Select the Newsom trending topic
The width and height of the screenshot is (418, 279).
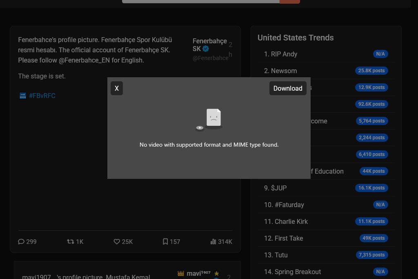280,71
